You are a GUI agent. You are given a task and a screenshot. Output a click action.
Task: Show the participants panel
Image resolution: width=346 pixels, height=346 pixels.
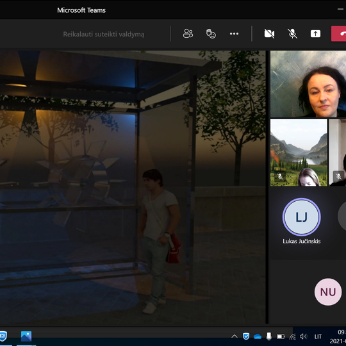click(188, 33)
